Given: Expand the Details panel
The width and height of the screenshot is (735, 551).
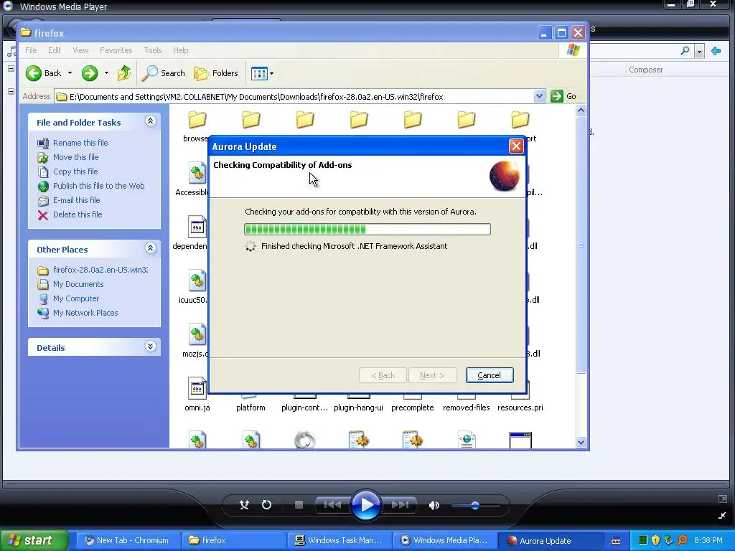Looking at the screenshot, I should click(x=150, y=347).
